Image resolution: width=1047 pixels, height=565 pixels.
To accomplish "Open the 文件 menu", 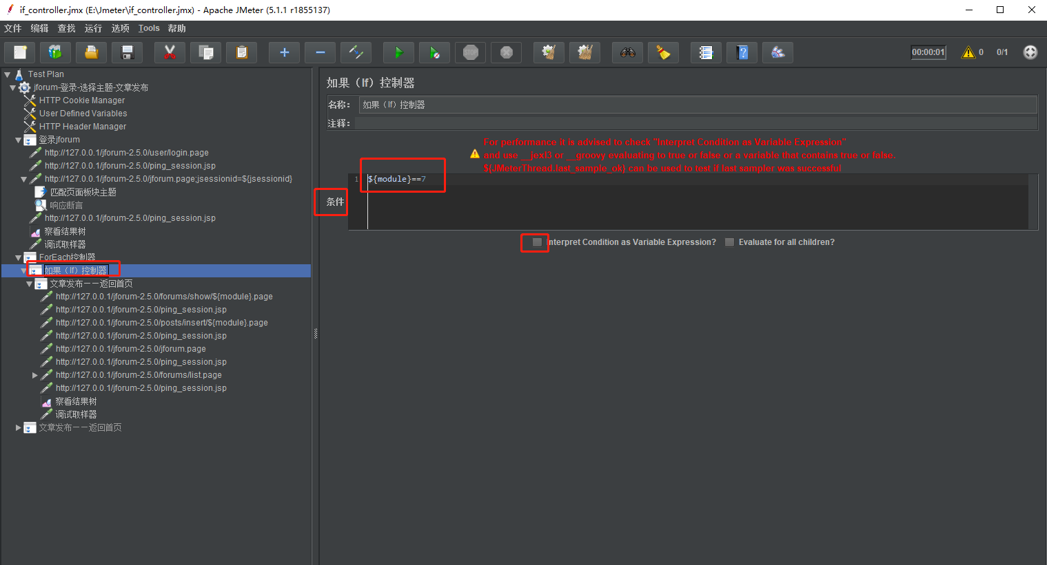I will click(12, 28).
